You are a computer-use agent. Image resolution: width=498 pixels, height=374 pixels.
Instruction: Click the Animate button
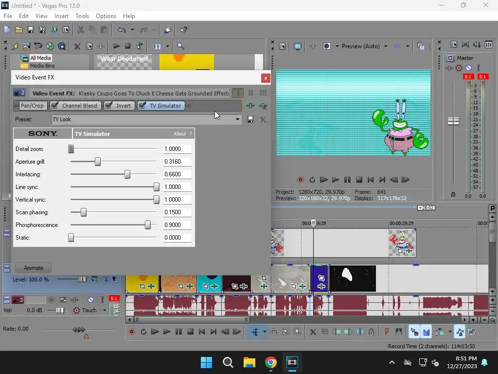click(x=34, y=268)
